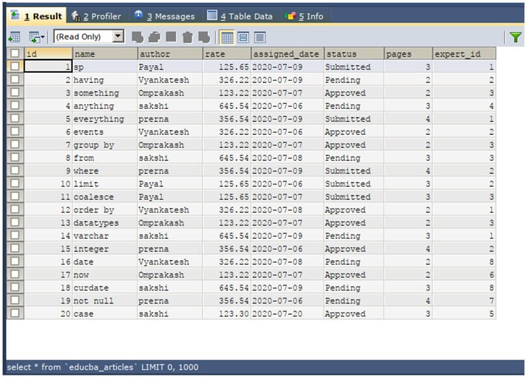Click the green filter funnel icon
The height and width of the screenshot is (379, 529).
pyautogui.click(x=517, y=37)
